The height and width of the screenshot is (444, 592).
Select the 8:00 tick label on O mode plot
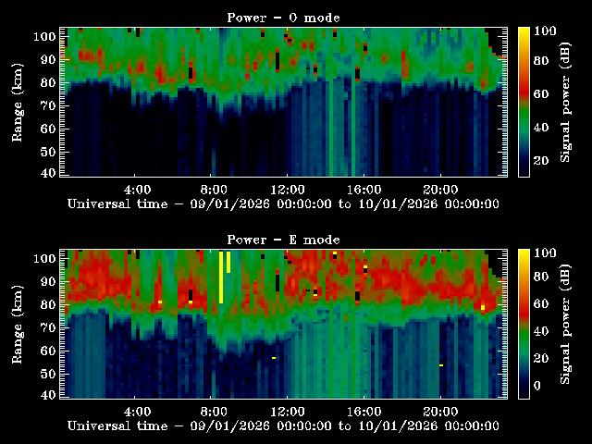[x=213, y=190]
